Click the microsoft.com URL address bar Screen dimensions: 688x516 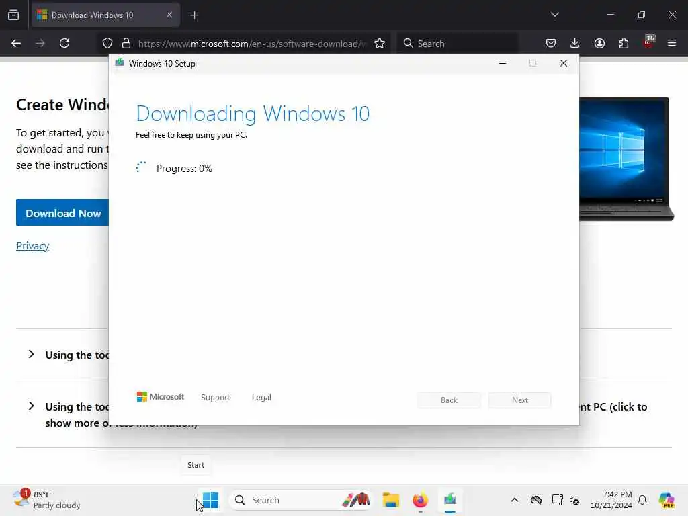251,44
